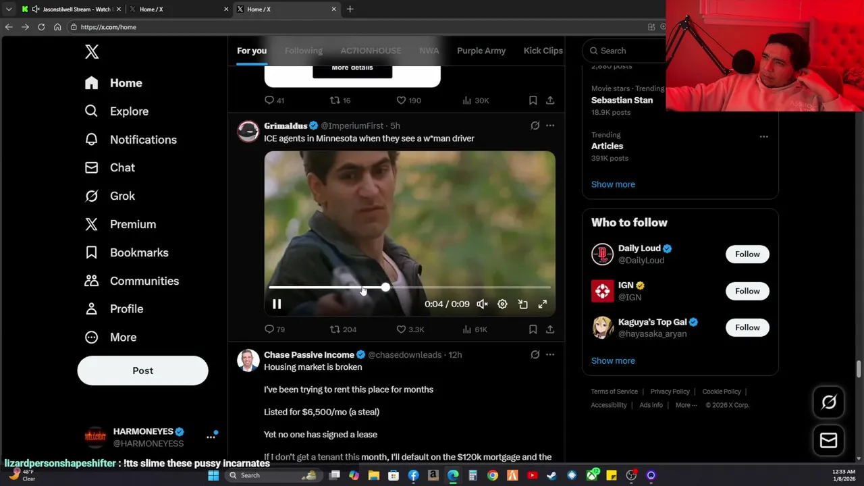The image size is (864, 486).
Task: Reply to the post with 41 comments
Action: point(274,100)
